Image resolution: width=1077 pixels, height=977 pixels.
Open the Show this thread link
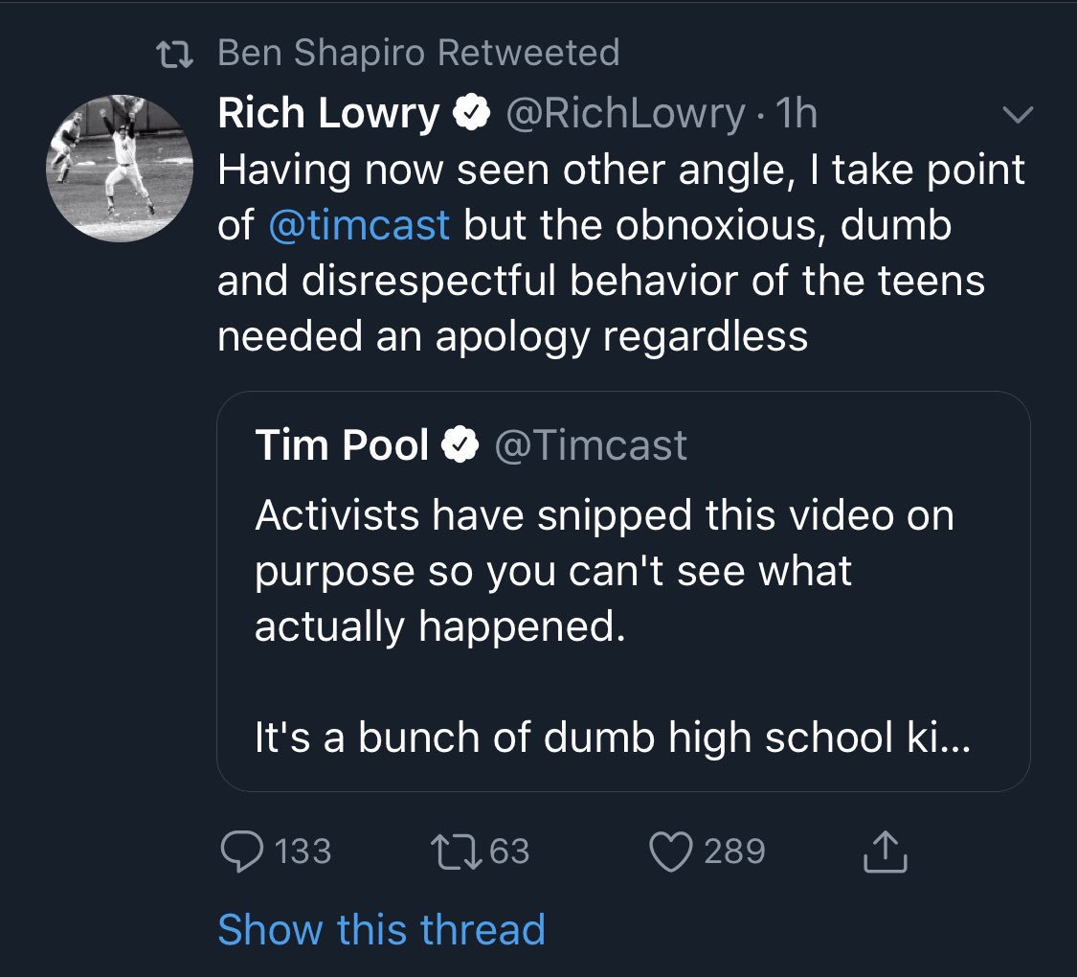point(381,930)
